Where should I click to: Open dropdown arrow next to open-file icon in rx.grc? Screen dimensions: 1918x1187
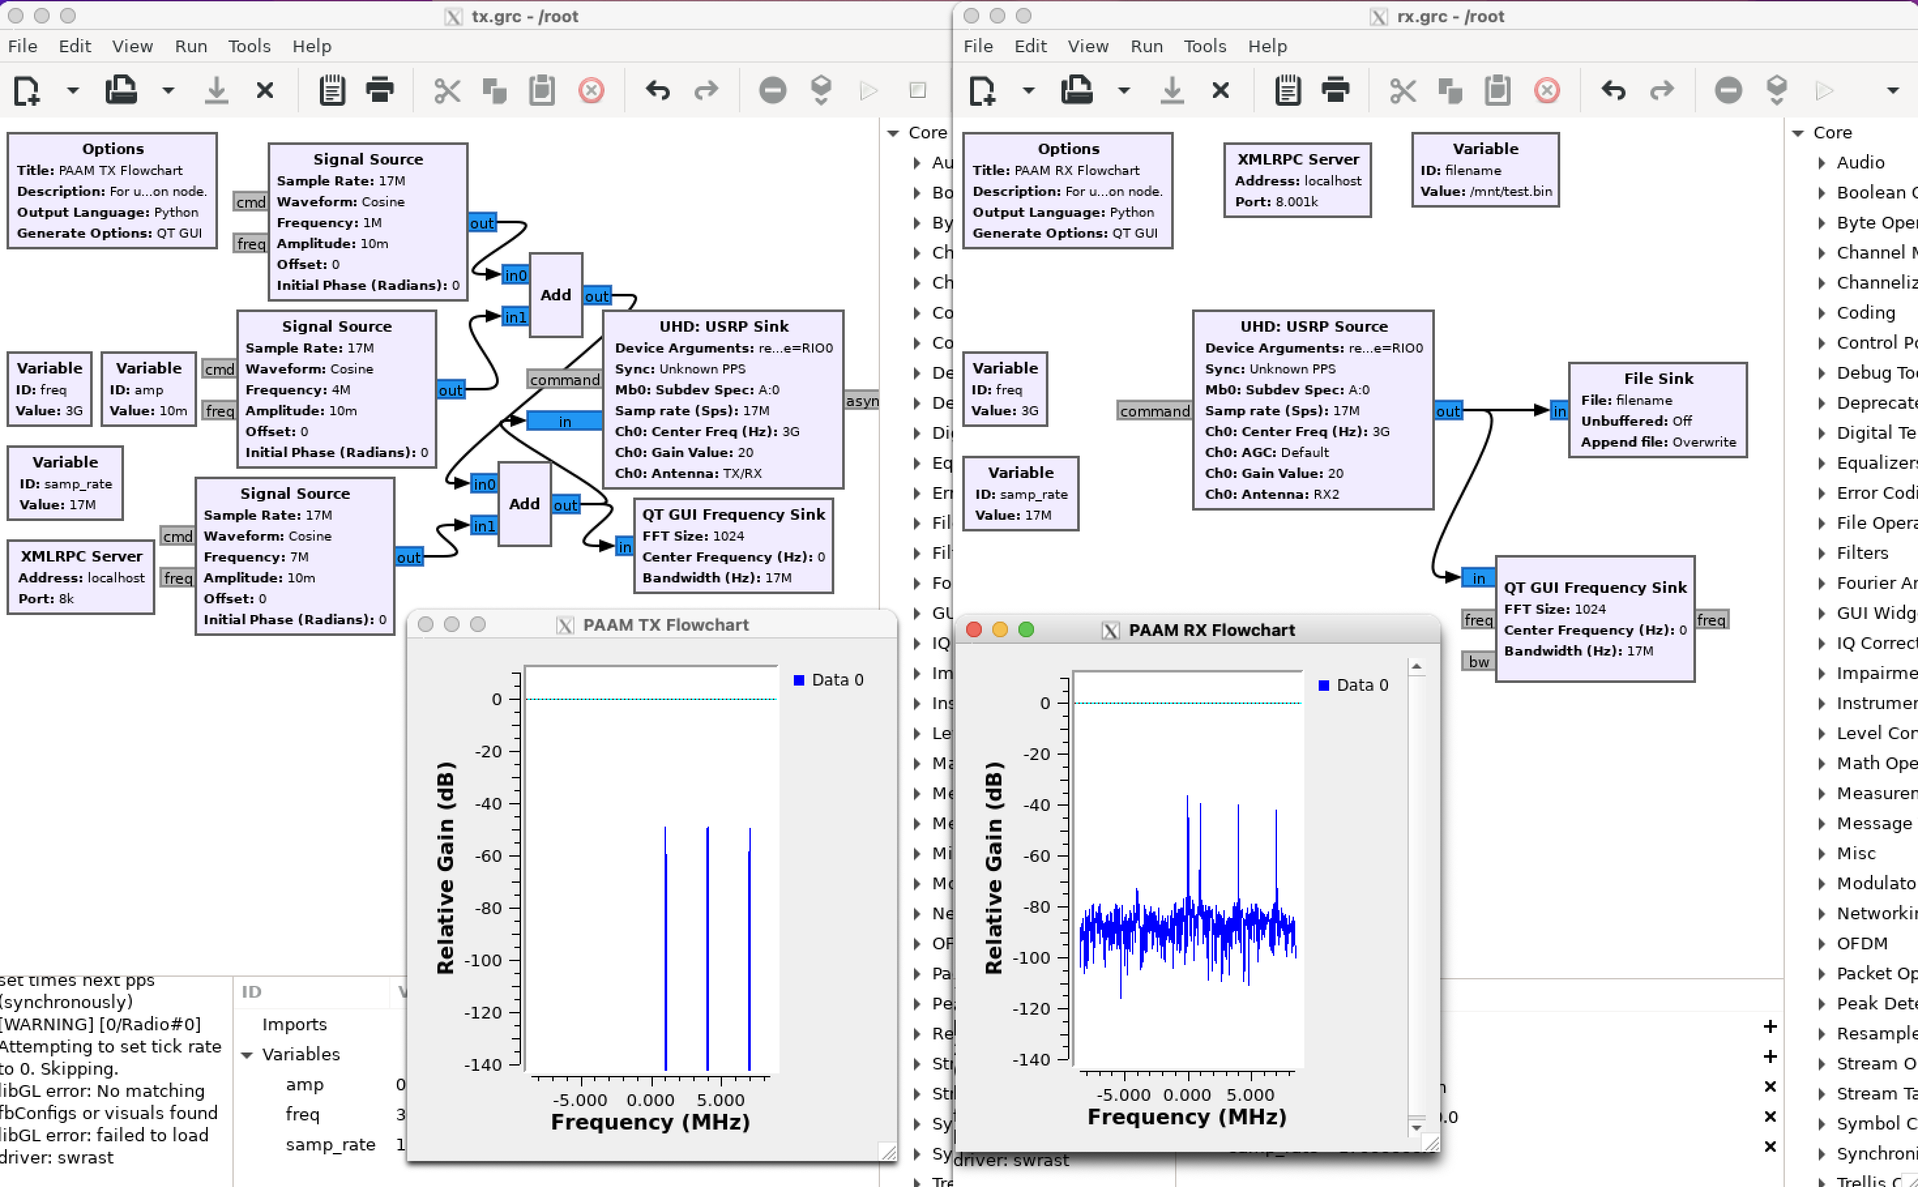(1124, 90)
